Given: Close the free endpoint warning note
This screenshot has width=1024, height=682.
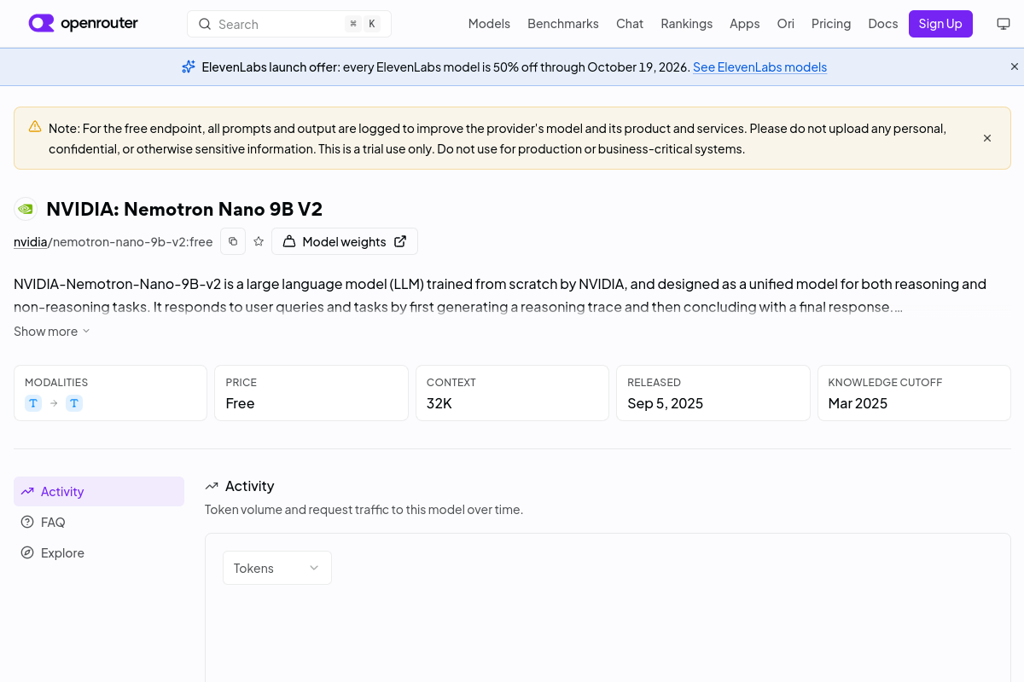Looking at the screenshot, I should (987, 138).
